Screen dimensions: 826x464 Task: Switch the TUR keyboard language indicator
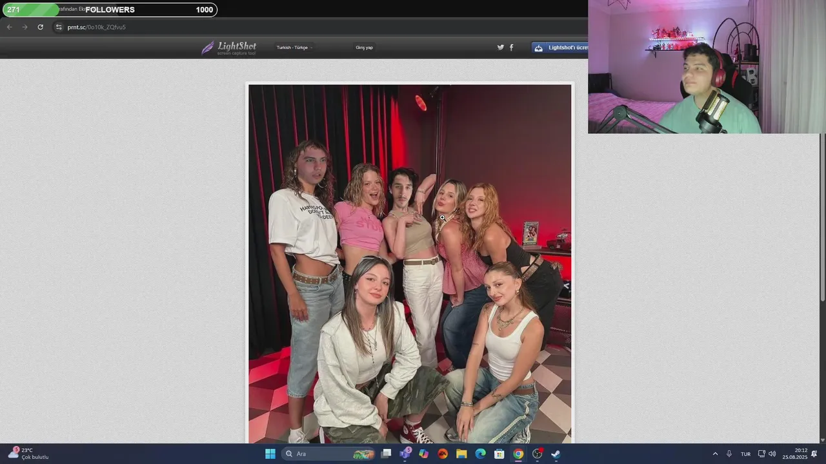745,454
